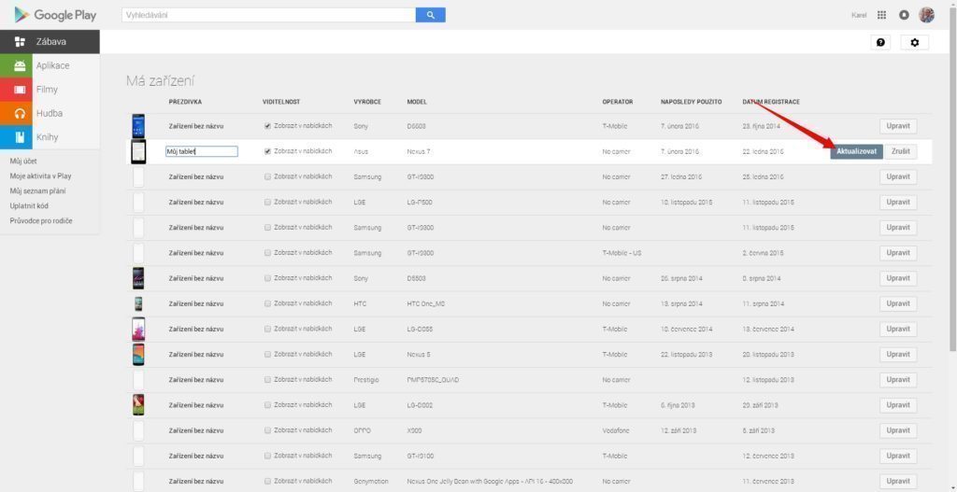The image size is (957, 492).
Task: Check visibility checkbox for LGE Nexus 5
Action: (267, 354)
